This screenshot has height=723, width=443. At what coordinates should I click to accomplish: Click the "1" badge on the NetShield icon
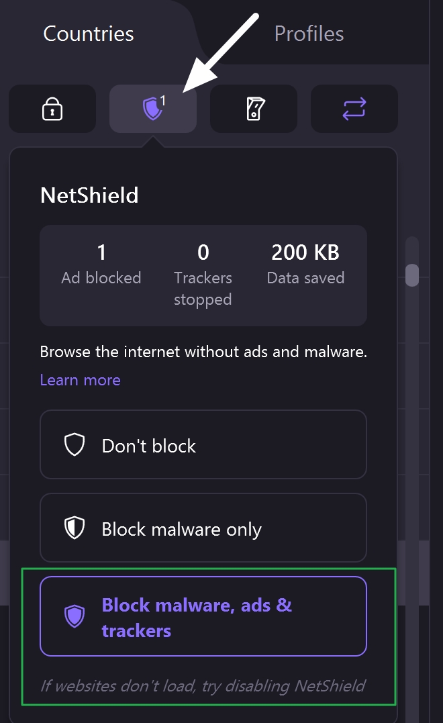[163, 101]
